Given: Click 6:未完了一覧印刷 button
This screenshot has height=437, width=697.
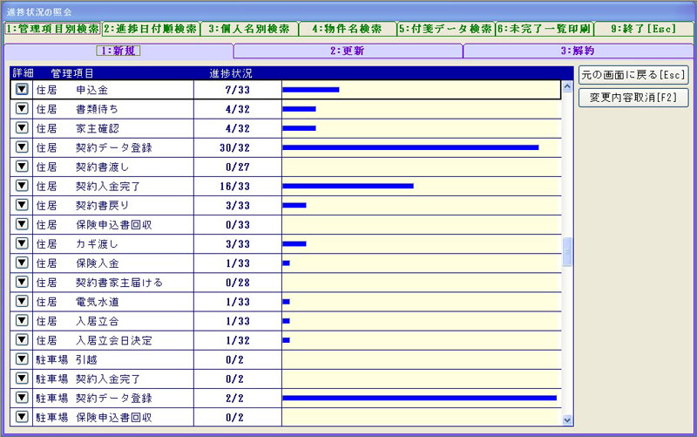Looking at the screenshot, I should tap(545, 29).
